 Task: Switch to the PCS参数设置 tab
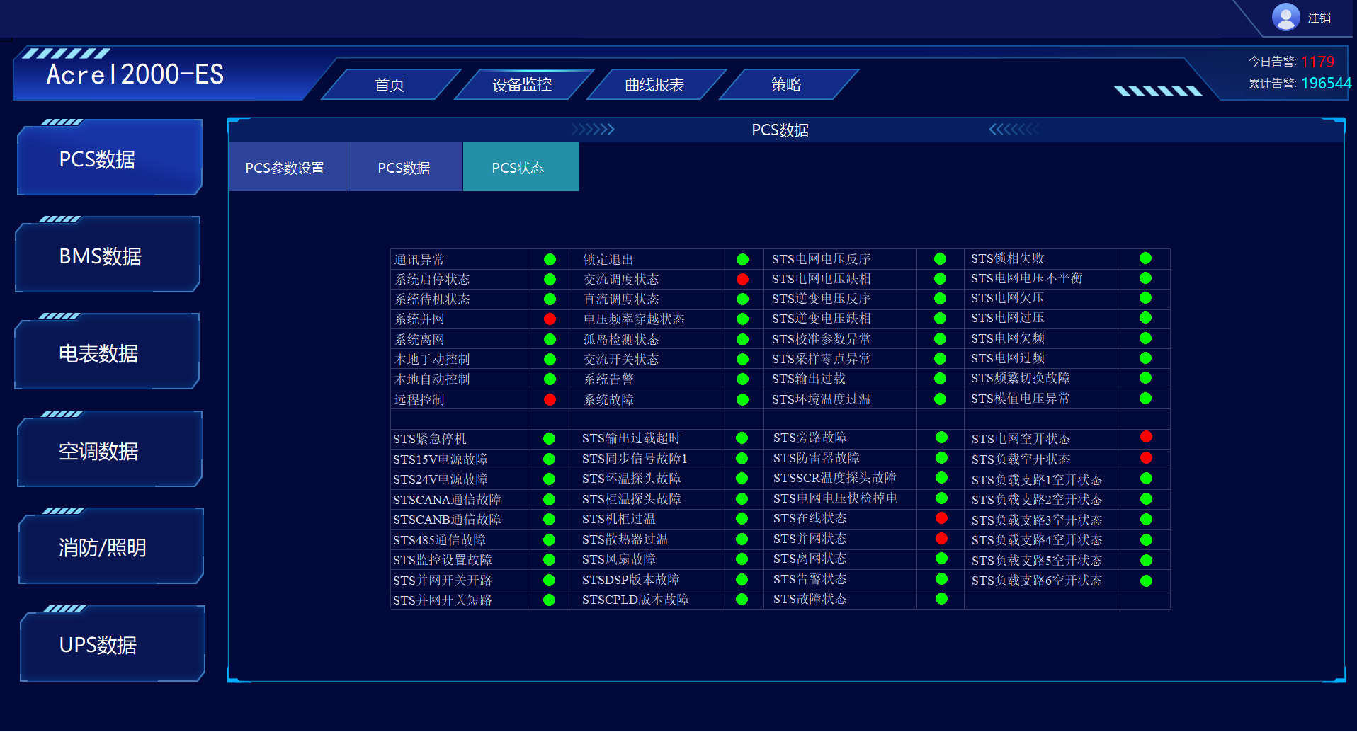tap(286, 166)
